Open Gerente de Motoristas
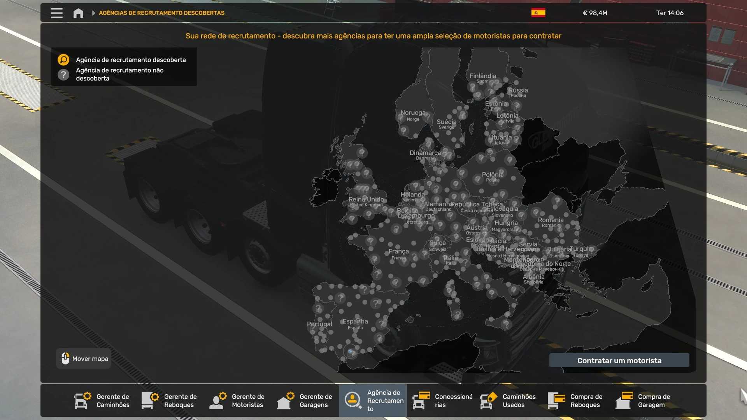747x420 pixels. point(237,401)
